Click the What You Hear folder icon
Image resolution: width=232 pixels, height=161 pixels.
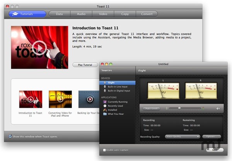(x=105, y=114)
